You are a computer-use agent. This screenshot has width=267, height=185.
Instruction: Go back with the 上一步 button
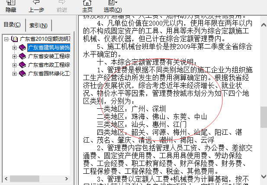(x=36, y=6)
